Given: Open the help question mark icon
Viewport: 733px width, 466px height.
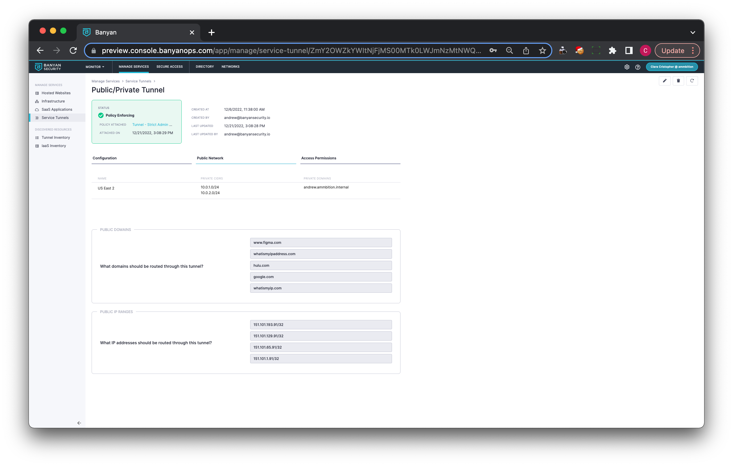Looking at the screenshot, I should coord(638,67).
